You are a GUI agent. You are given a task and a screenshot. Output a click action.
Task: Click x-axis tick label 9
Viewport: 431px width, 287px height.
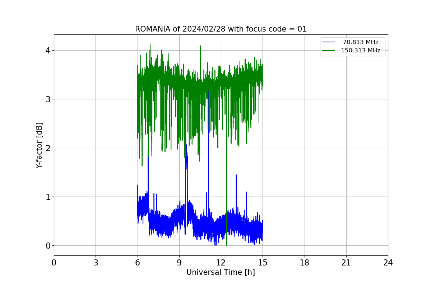coord(179,263)
